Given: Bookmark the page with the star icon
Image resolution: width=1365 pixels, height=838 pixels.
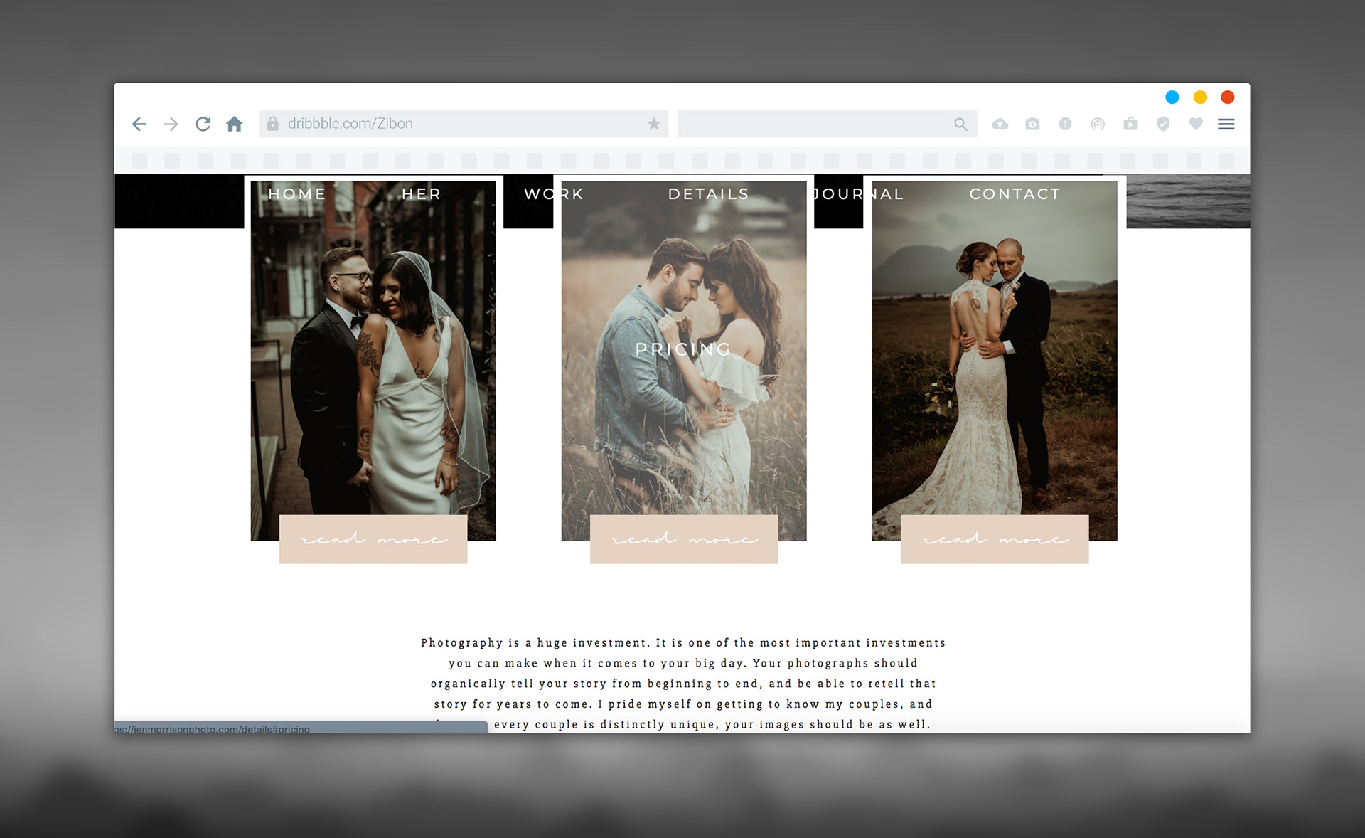Looking at the screenshot, I should (x=653, y=124).
